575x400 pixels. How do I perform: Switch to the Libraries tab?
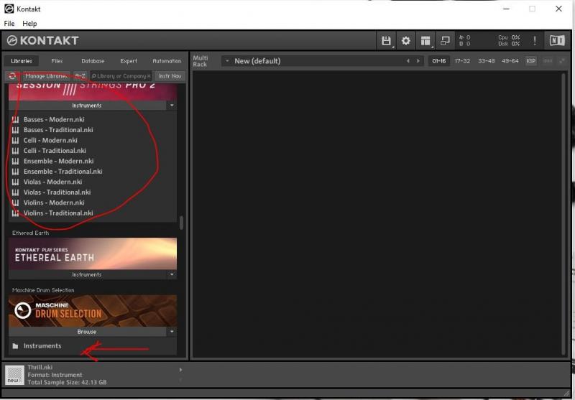22,61
